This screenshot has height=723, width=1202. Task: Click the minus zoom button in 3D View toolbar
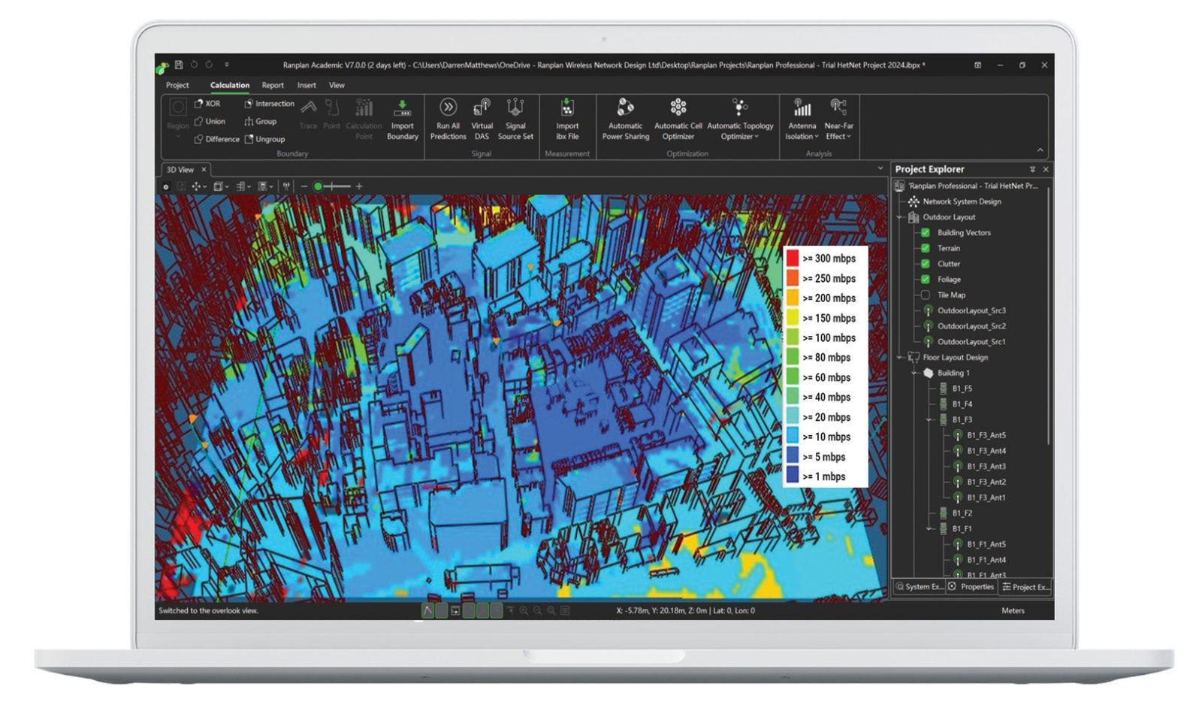click(x=304, y=186)
